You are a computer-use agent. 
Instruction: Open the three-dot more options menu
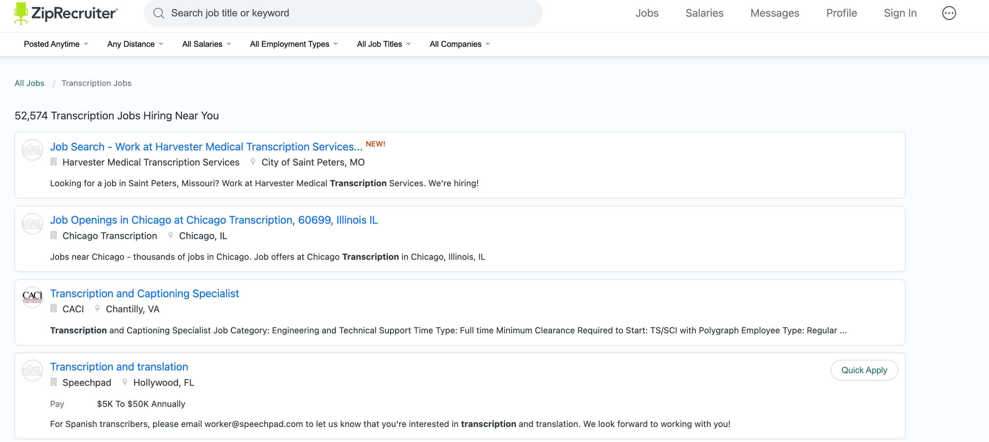click(x=949, y=13)
